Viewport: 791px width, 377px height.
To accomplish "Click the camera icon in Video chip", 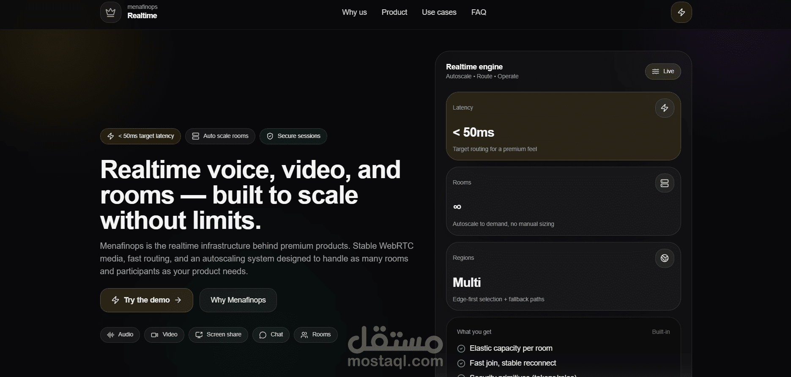I will point(155,335).
